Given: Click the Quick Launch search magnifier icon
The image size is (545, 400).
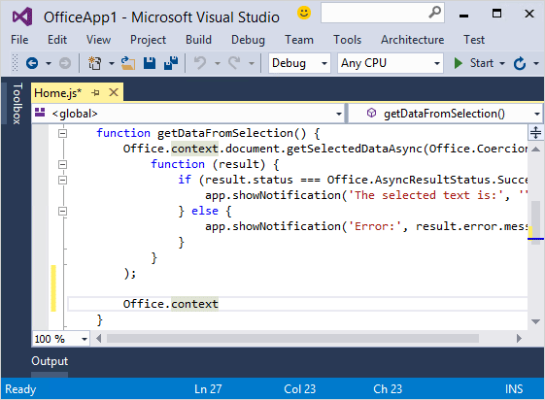Looking at the screenshot, I should (434, 13).
